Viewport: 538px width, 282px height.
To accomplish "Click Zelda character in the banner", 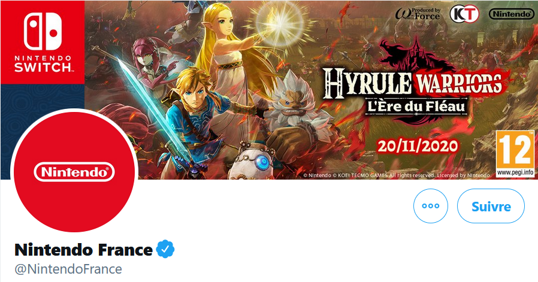I will 229,55.
